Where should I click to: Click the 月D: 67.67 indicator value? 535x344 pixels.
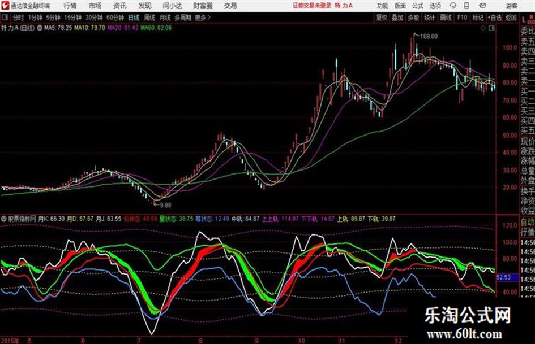(x=80, y=219)
